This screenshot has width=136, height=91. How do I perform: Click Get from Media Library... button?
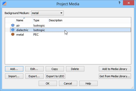(115, 76)
